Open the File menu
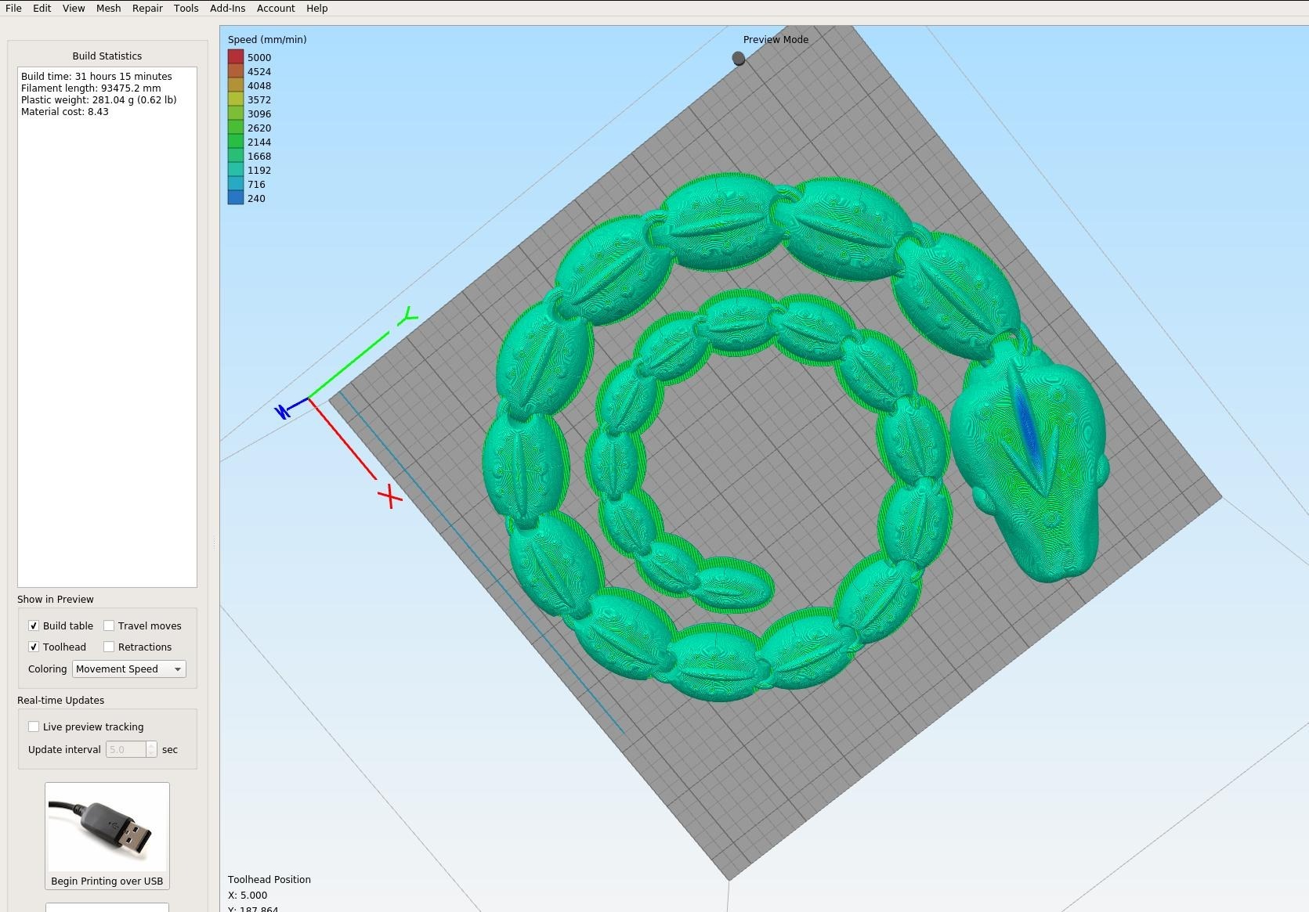Image resolution: width=1309 pixels, height=912 pixels. coord(13,8)
